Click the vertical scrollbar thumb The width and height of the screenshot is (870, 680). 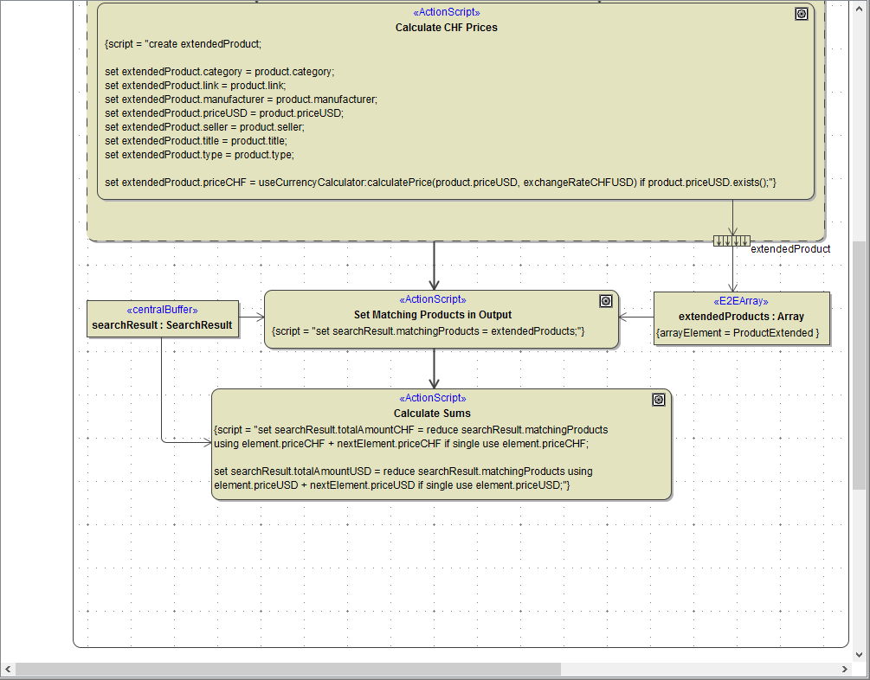click(x=857, y=346)
